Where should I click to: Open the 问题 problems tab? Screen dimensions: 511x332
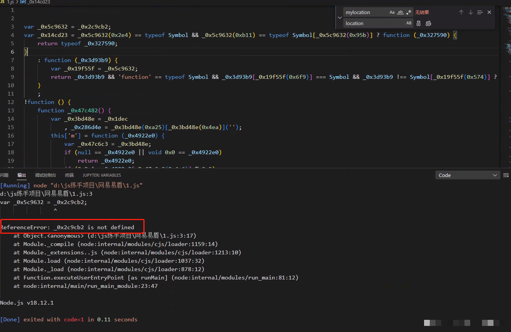pyautogui.click(x=4, y=175)
